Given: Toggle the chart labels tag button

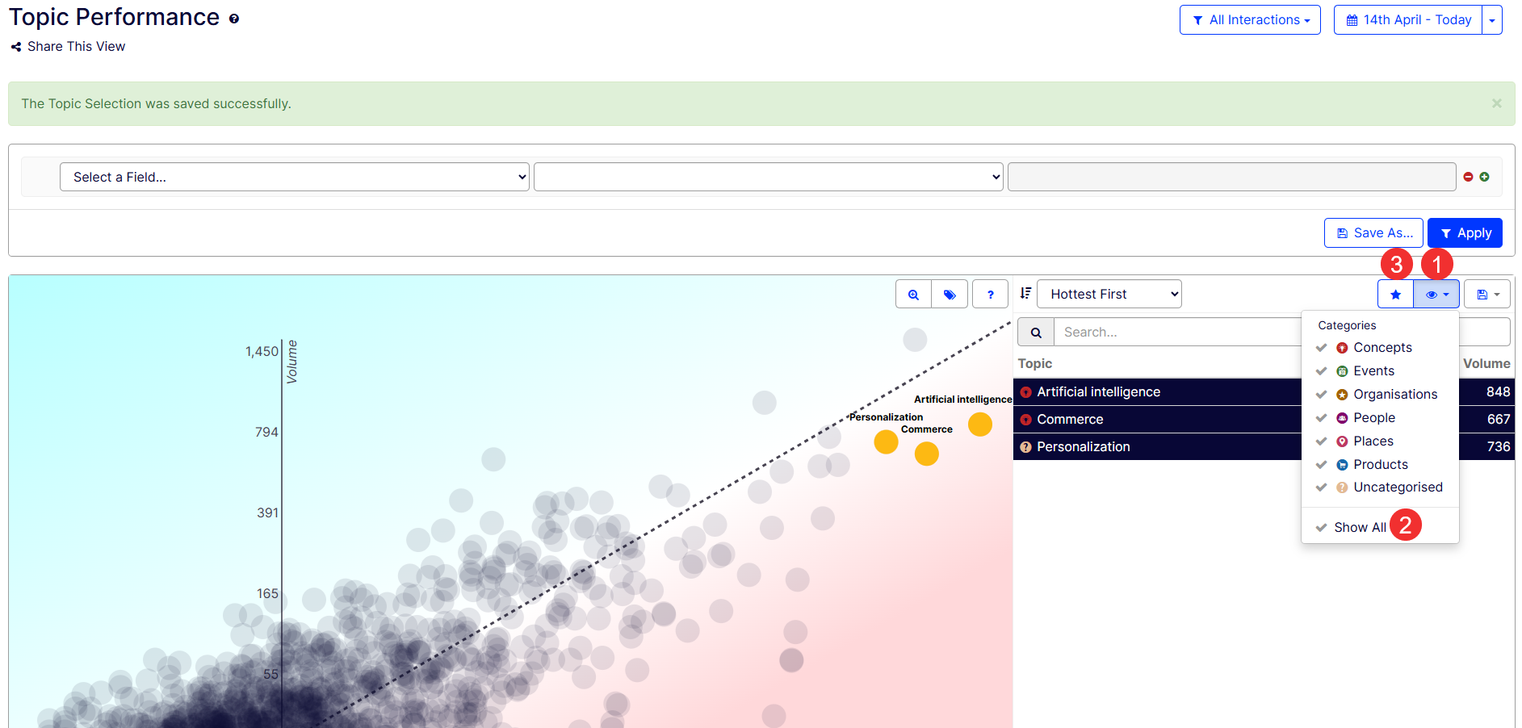Looking at the screenshot, I should pyautogui.click(x=950, y=295).
